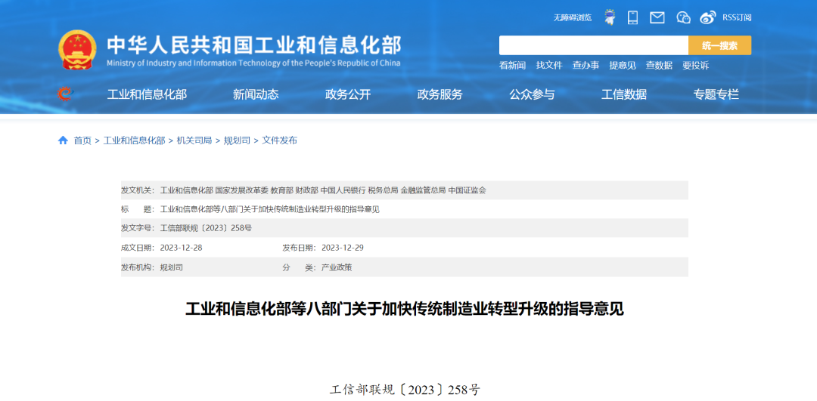
Task: Select 要投诉 quick link
Action: pyautogui.click(x=696, y=66)
